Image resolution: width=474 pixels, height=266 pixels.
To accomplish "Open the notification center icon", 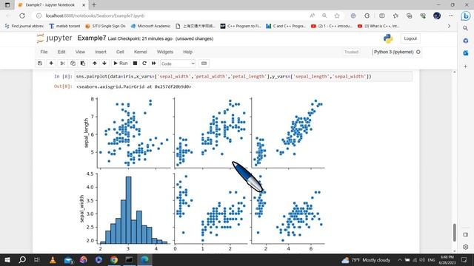I will 464,259.
